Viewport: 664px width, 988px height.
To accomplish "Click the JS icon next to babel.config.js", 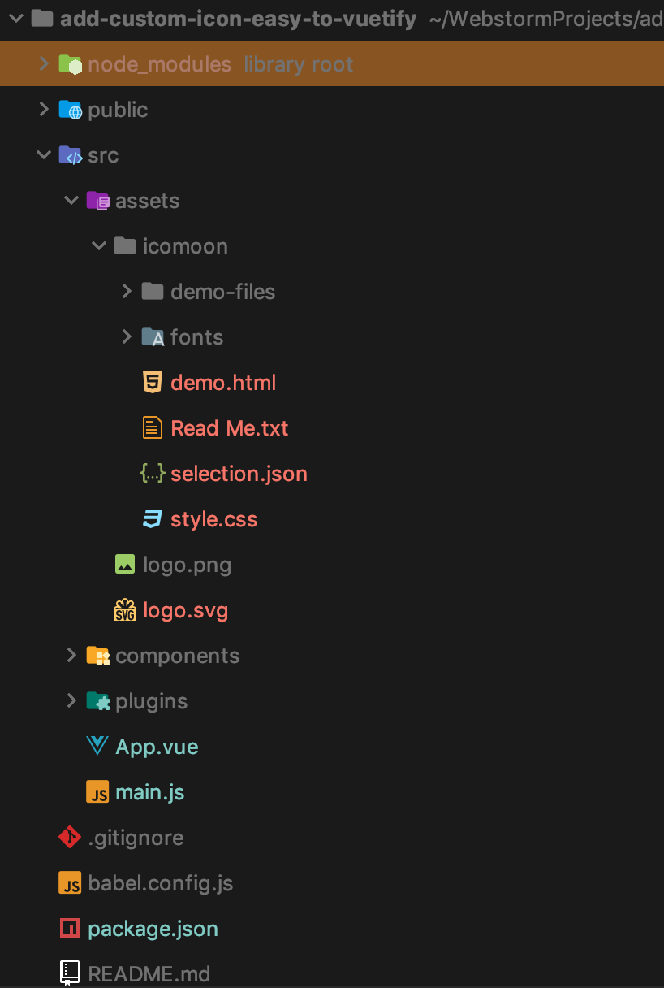I will [70, 883].
